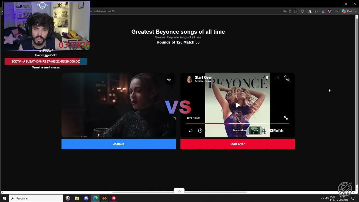Open the Windows notification center icon

353,198
